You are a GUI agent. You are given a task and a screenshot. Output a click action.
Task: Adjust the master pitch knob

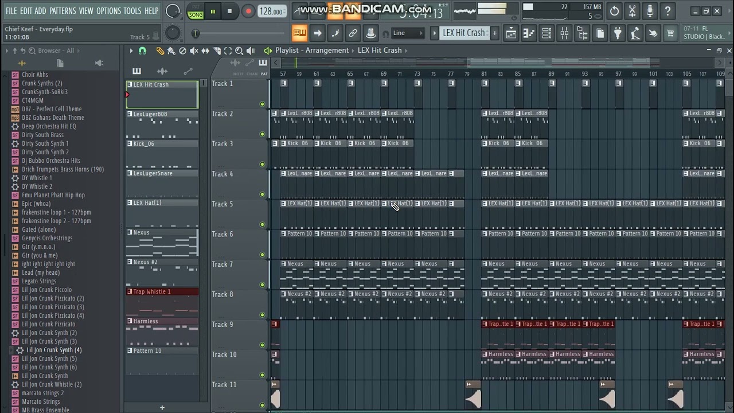tap(172, 33)
